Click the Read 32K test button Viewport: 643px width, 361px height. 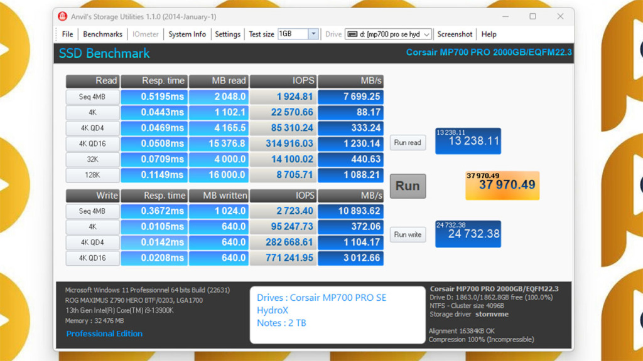[92, 159]
